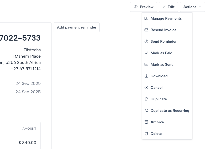
Task: Click the Download arrow icon
Action: click(x=146, y=76)
